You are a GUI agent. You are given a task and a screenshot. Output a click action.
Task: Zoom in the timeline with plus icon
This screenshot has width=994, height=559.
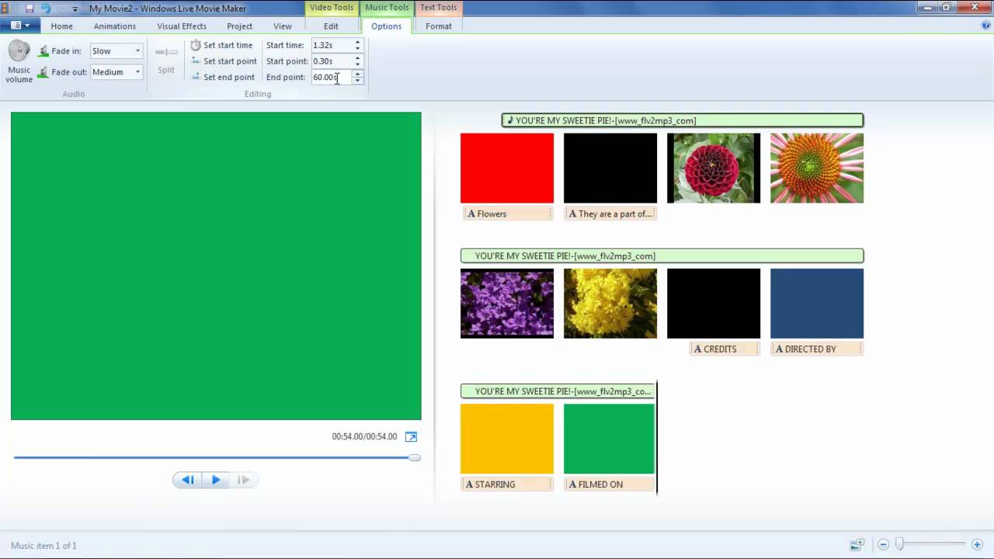point(978,545)
